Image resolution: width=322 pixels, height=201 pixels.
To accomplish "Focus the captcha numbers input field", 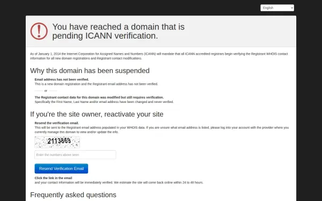I will pos(75,155).
